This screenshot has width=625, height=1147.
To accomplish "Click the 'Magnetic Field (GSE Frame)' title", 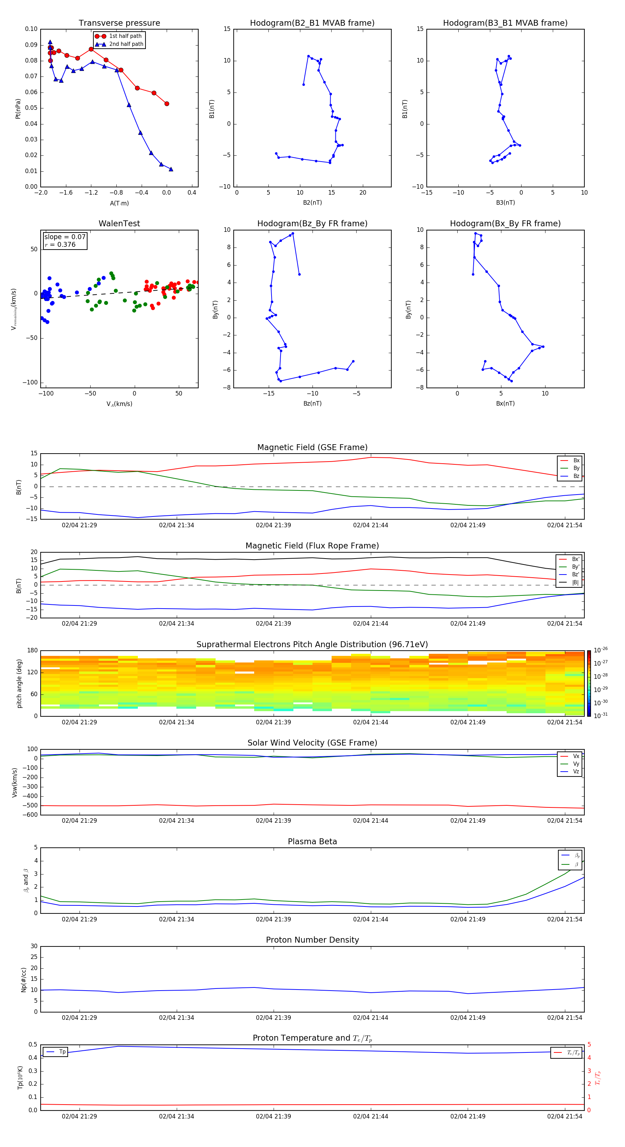I will [x=312, y=447].
